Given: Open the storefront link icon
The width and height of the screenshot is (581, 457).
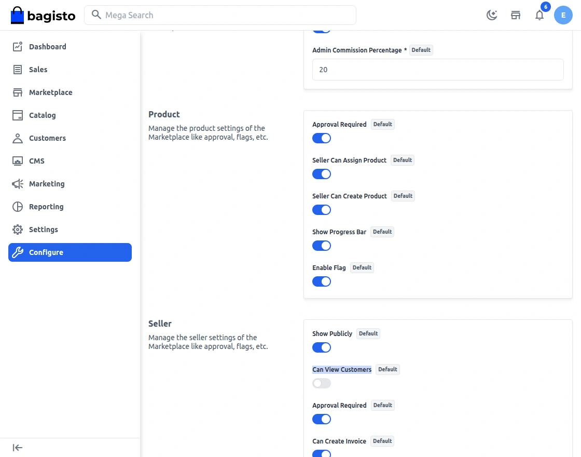Looking at the screenshot, I should click(x=515, y=15).
